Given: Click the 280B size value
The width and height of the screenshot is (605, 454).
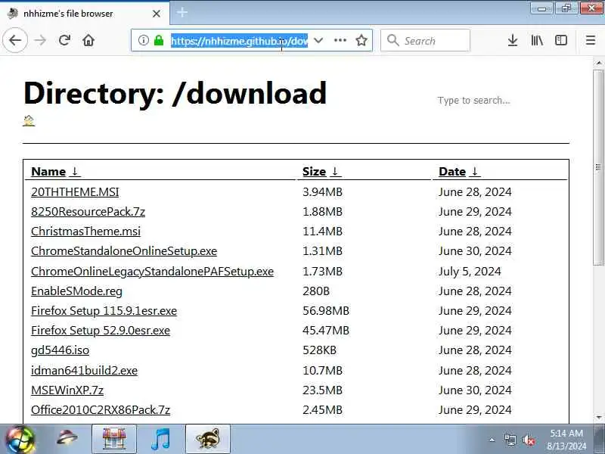Looking at the screenshot, I should (316, 291).
